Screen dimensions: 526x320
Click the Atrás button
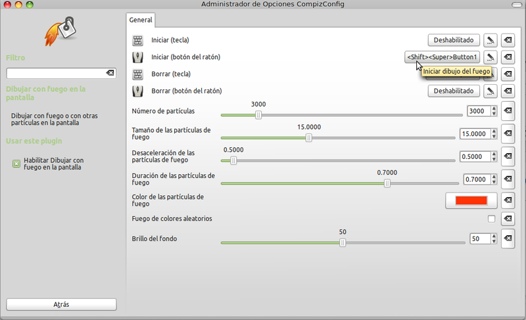[x=61, y=304]
